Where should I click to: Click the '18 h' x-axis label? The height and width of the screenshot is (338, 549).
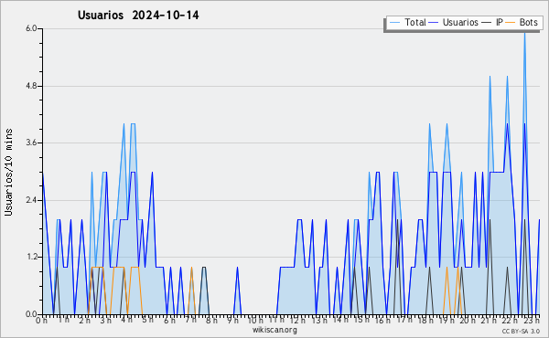coord(425,320)
